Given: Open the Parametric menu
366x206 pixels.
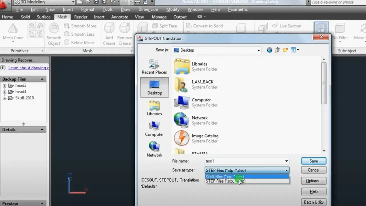Looking at the screenshot, I should [238, 9].
